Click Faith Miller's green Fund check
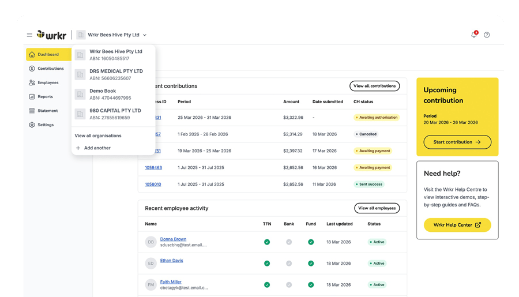This screenshot has height=297, width=519. pyautogui.click(x=311, y=285)
